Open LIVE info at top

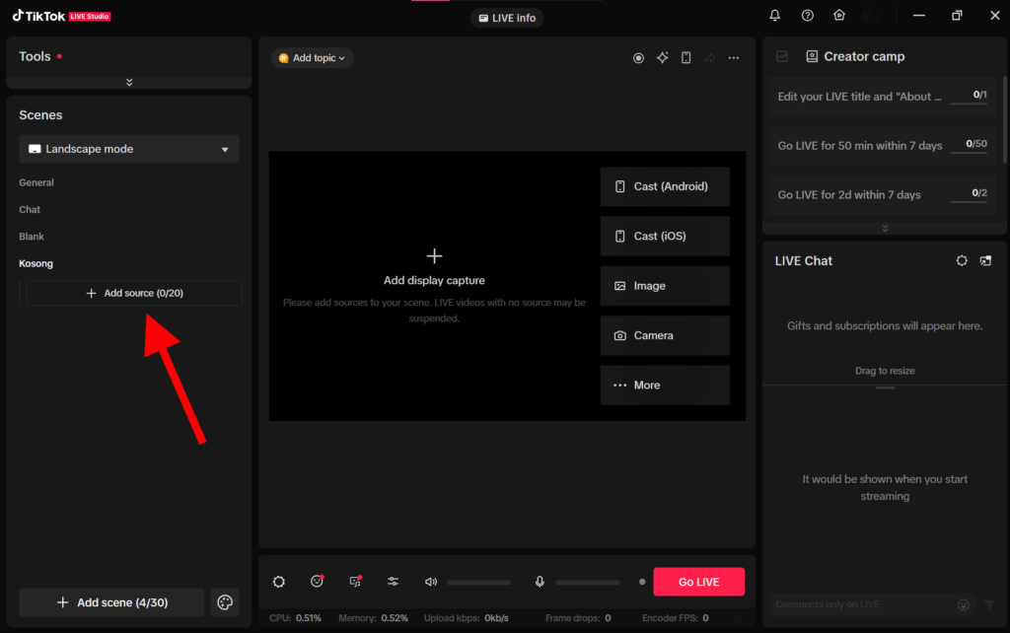coord(507,18)
